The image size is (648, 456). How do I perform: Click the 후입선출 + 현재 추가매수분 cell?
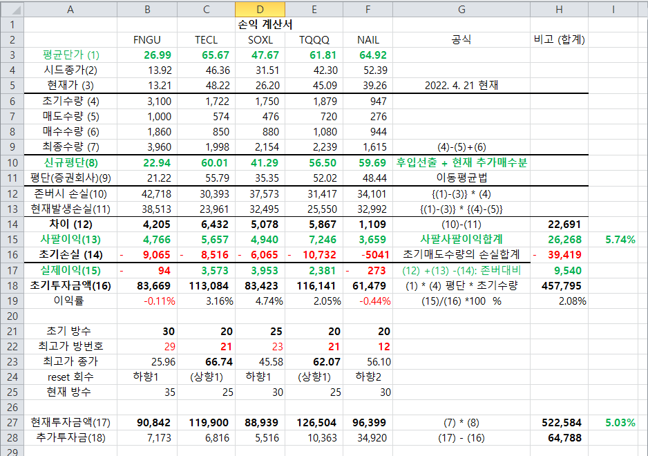[x=461, y=162]
